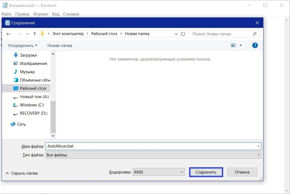The width and height of the screenshot is (290, 194).
Task: Click the sidebar scrollbar thumb
Action: click(x=53, y=117)
